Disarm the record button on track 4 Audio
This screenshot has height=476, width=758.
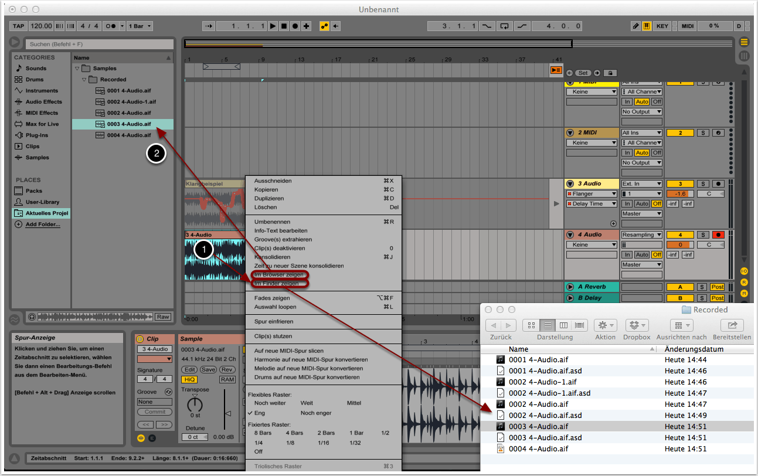(x=718, y=234)
